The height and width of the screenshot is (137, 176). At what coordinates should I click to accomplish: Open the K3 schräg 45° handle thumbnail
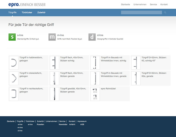[136, 63]
